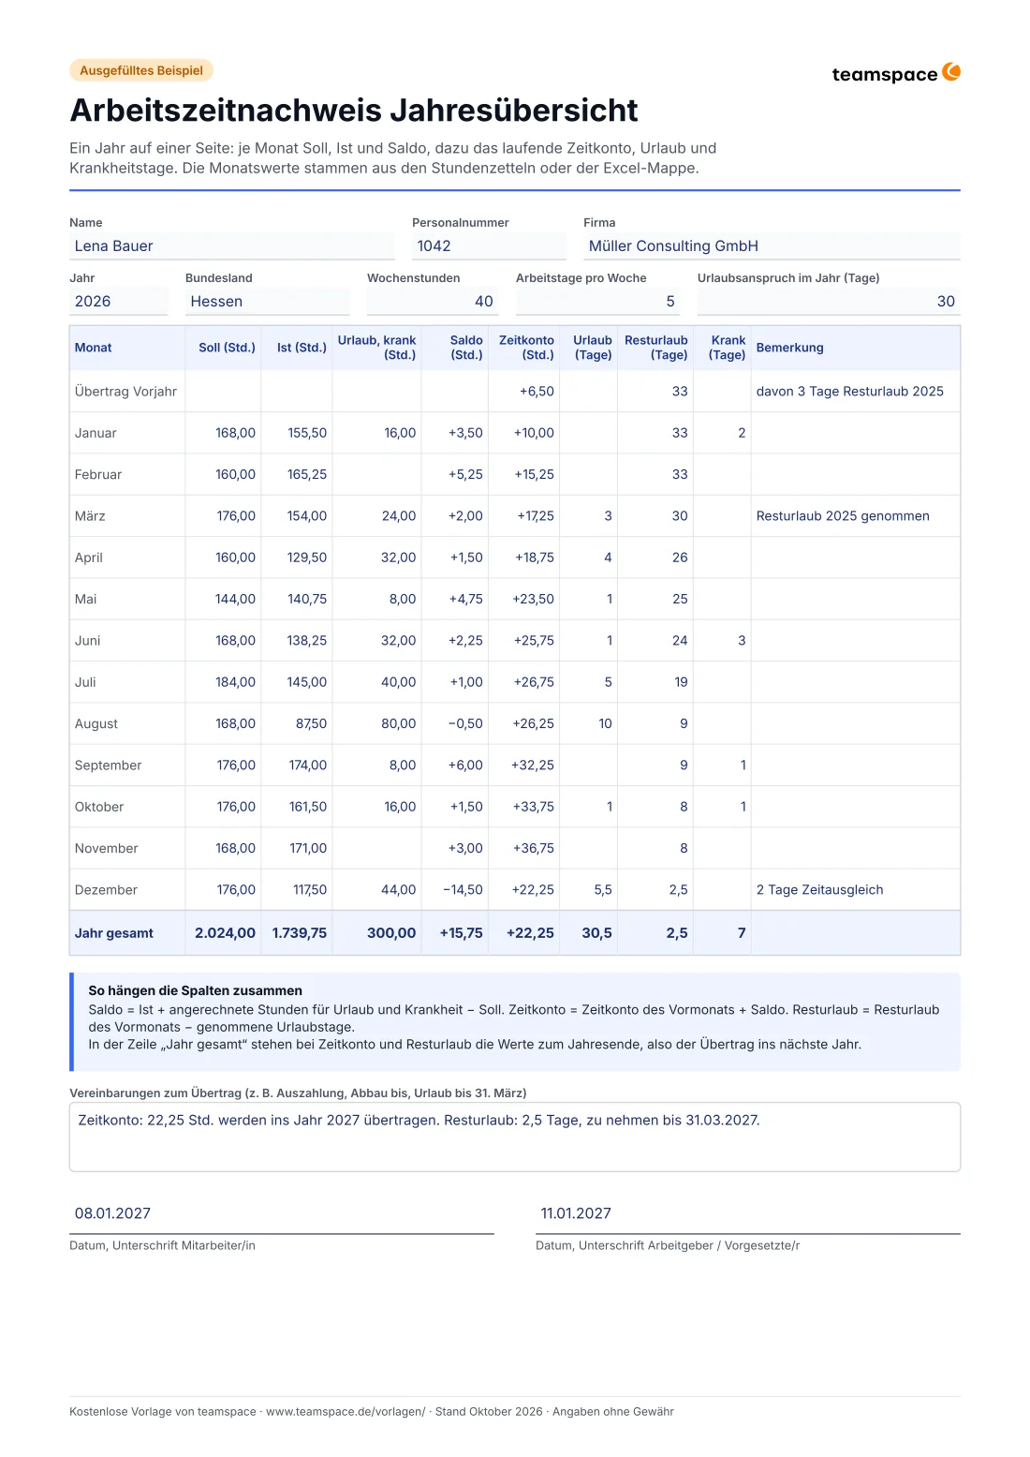Click the remark 2 Tage Zeitausgleich
1030x1457 pixels.
click(x=820, y=890)
